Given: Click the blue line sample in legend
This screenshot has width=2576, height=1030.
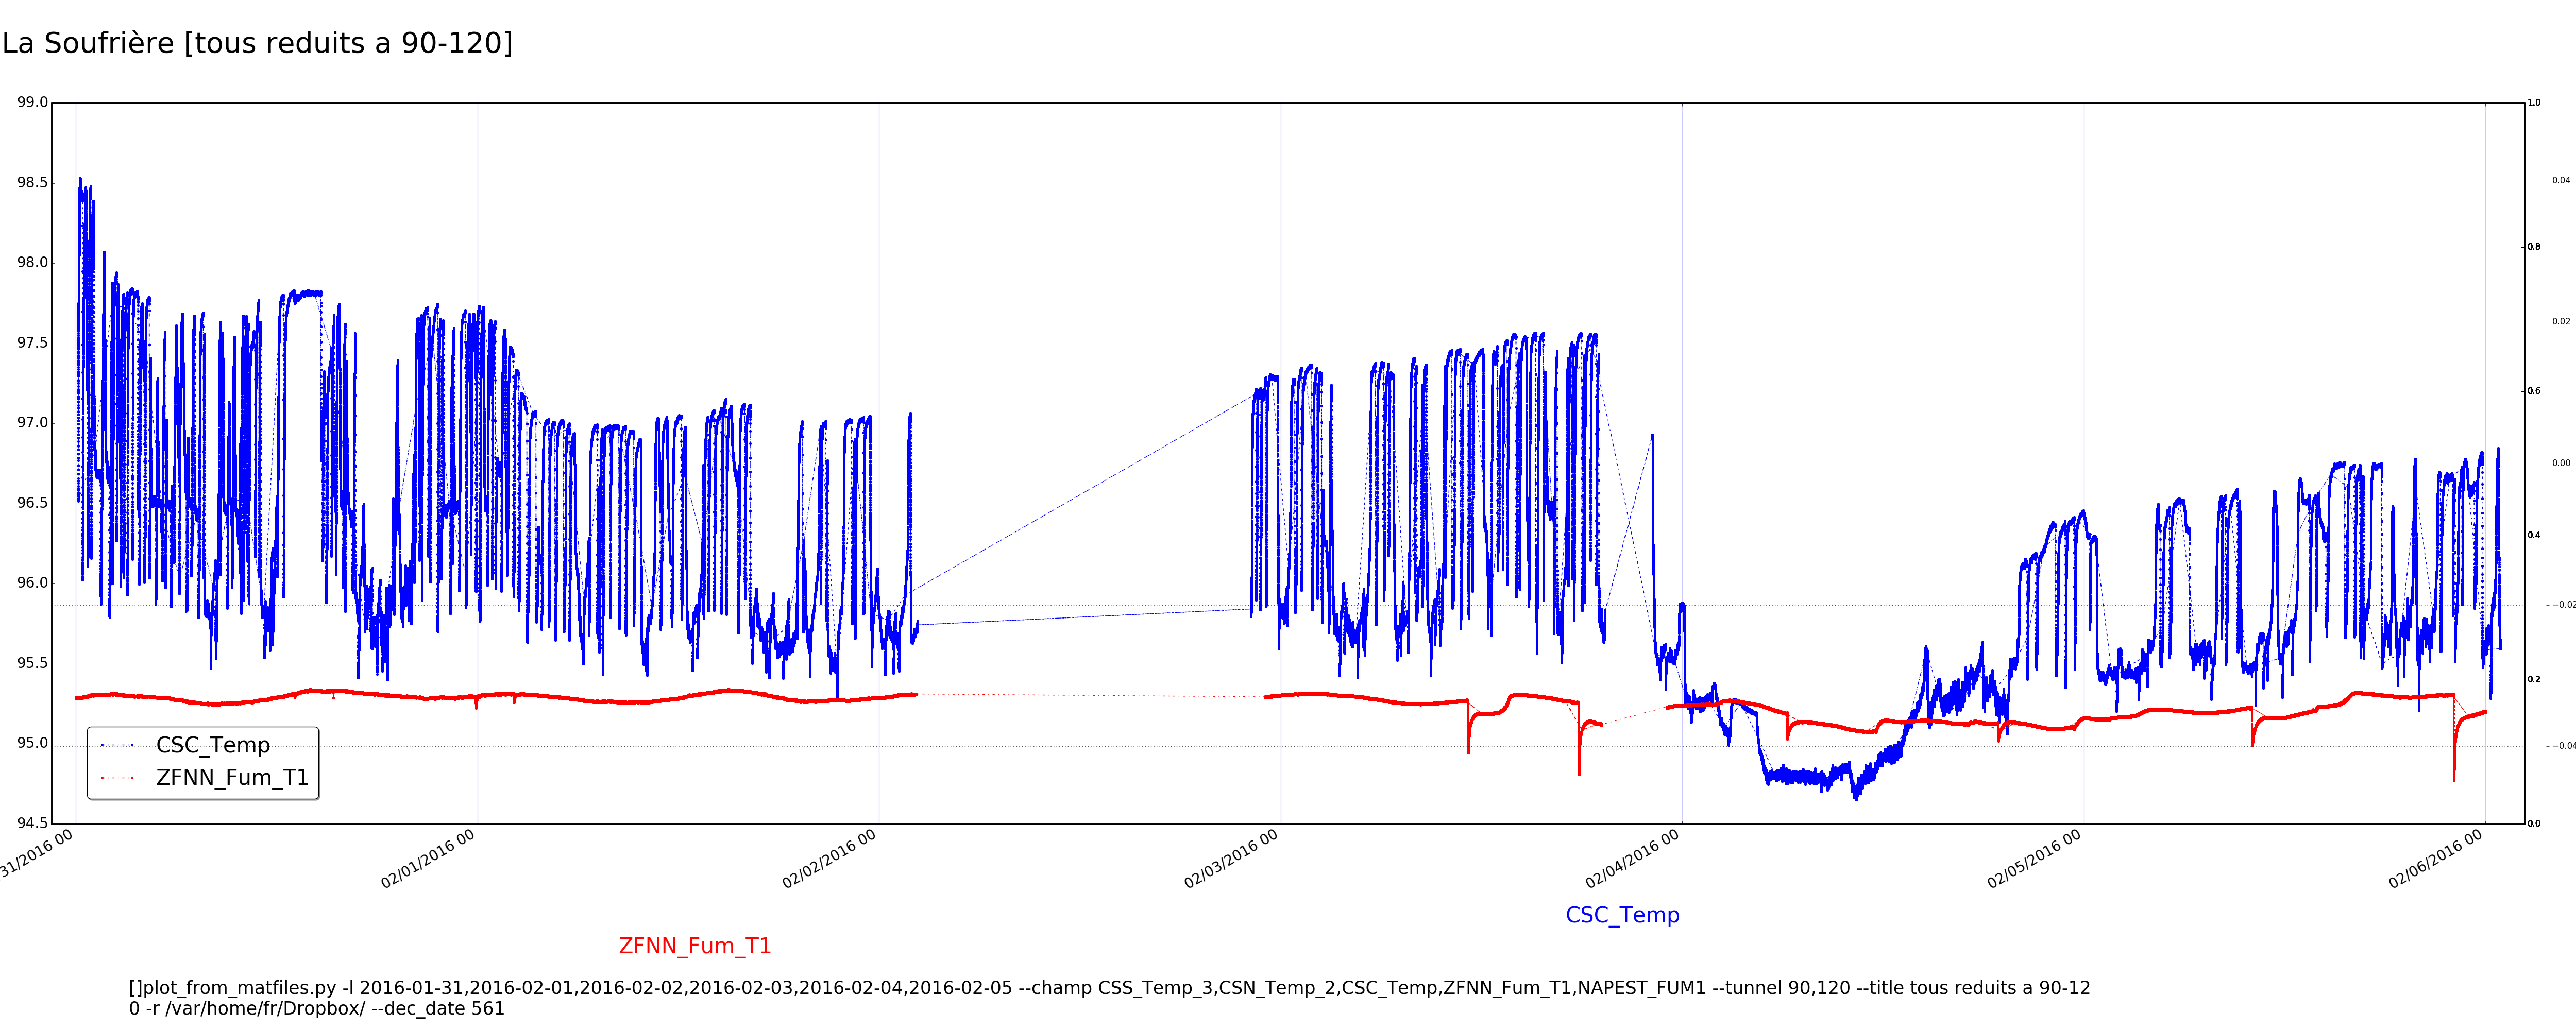Looking at the screenshot, I should pyautogui.click(x=117, y=745).
